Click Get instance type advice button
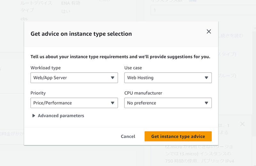The image size is (256, 166). click(x=178, y=136)
